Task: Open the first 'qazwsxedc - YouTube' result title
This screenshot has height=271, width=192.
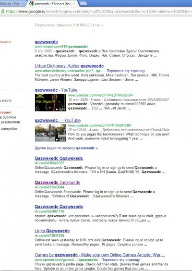Action: (x=56, y=90)
